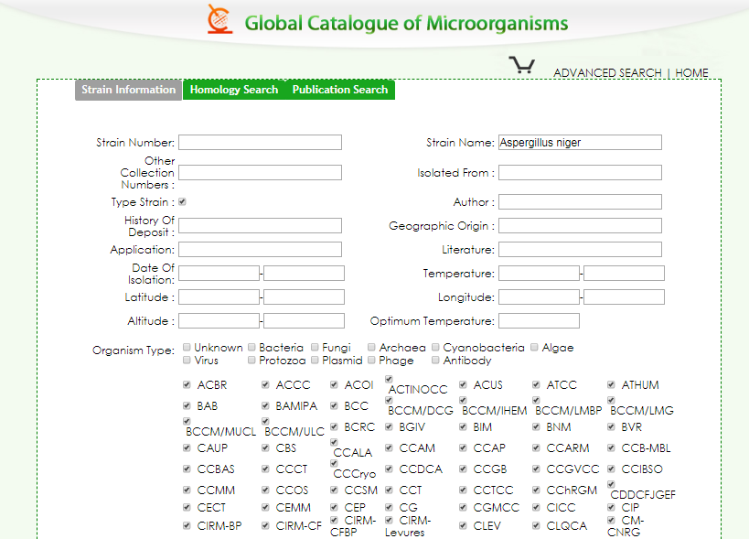The width and height of the screenshot is (749, 539).
Task: Check the Unknown organism type
Action: click(187, 347)
